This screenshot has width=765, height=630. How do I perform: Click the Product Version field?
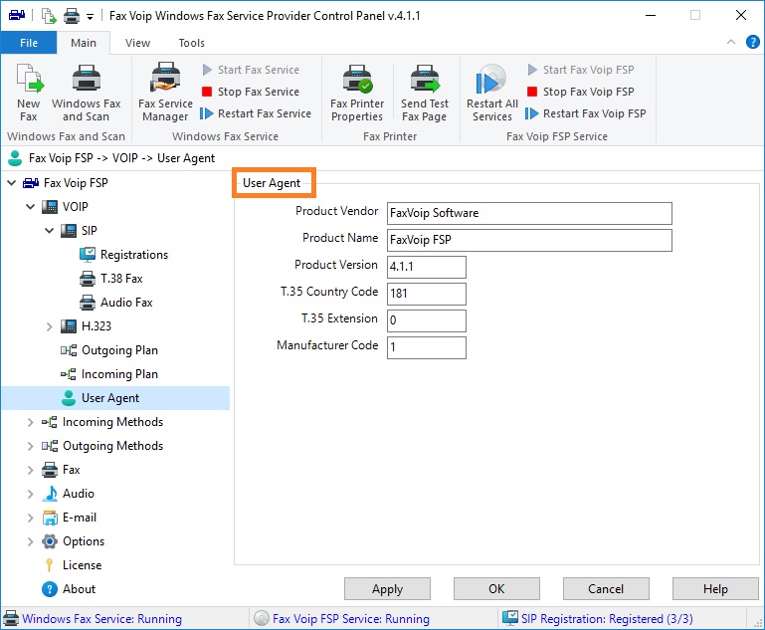click(427, 267)
